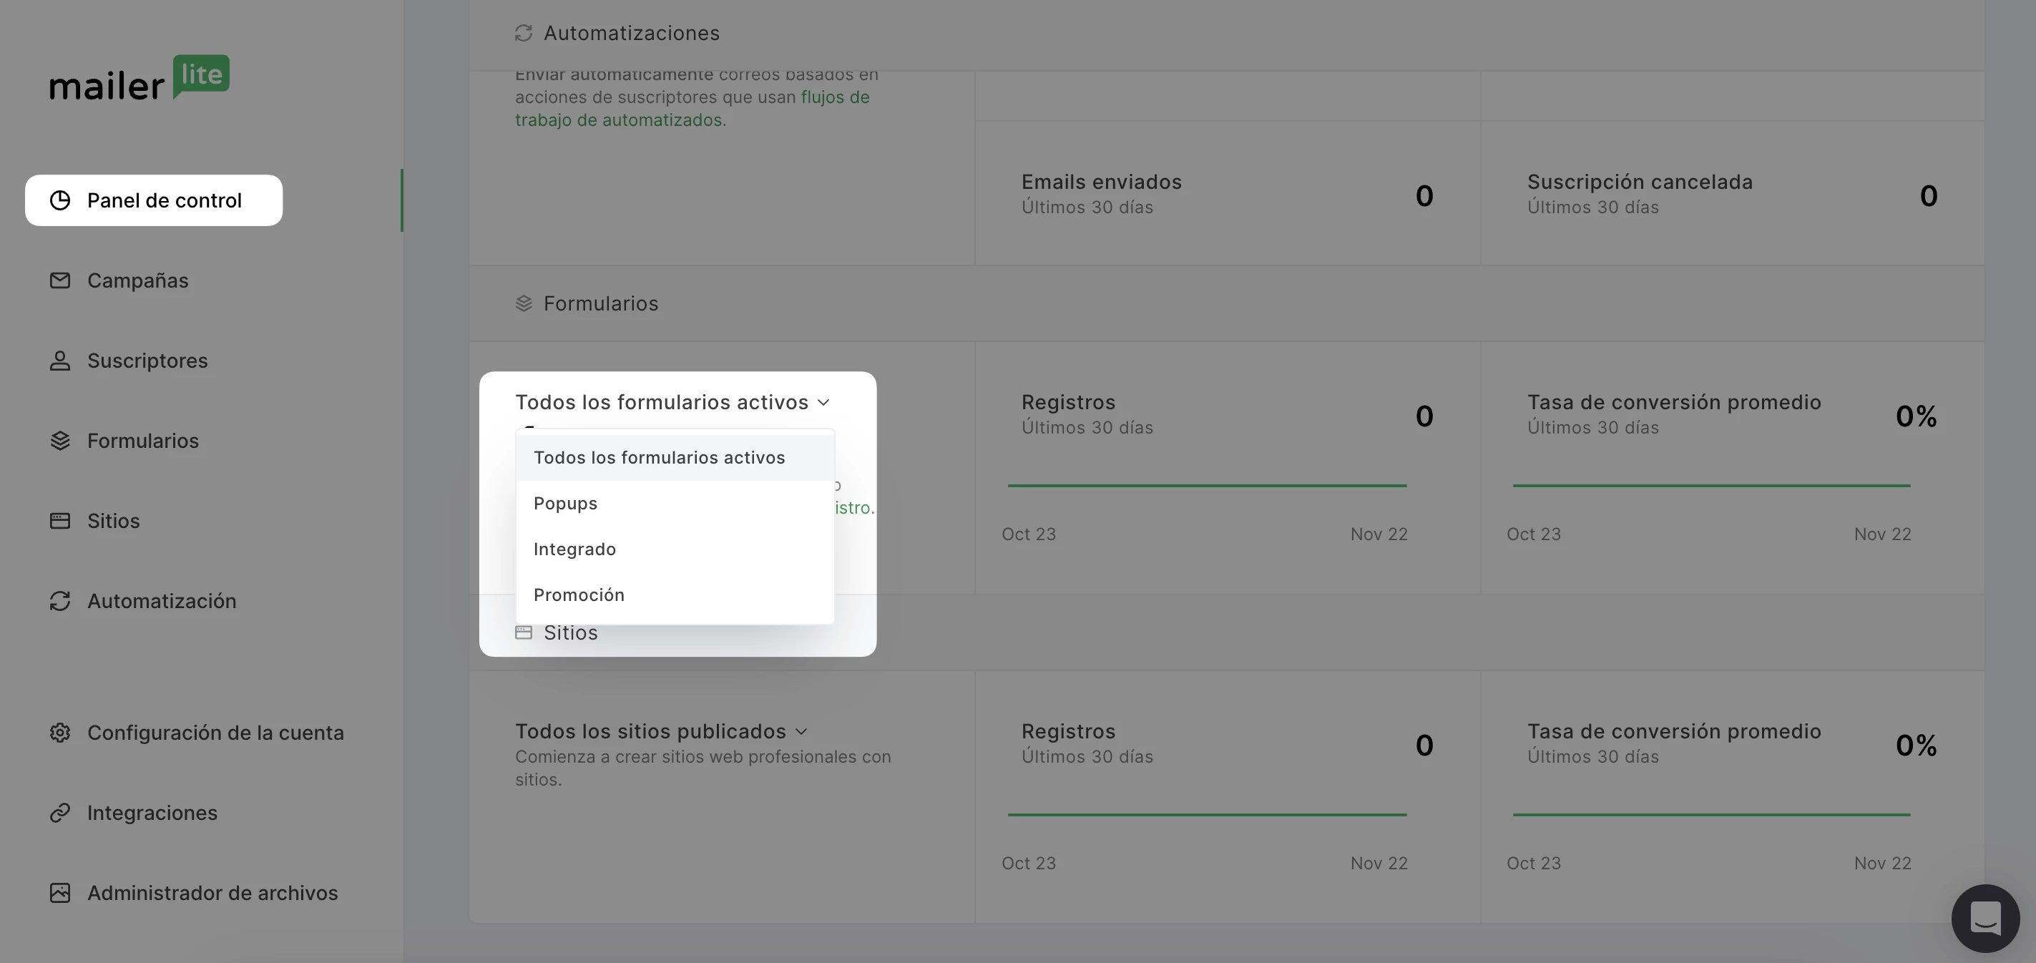Click the Formularios section header icon
The width and height of the screenshot is (2036, 963).
[x=523, y=303]
